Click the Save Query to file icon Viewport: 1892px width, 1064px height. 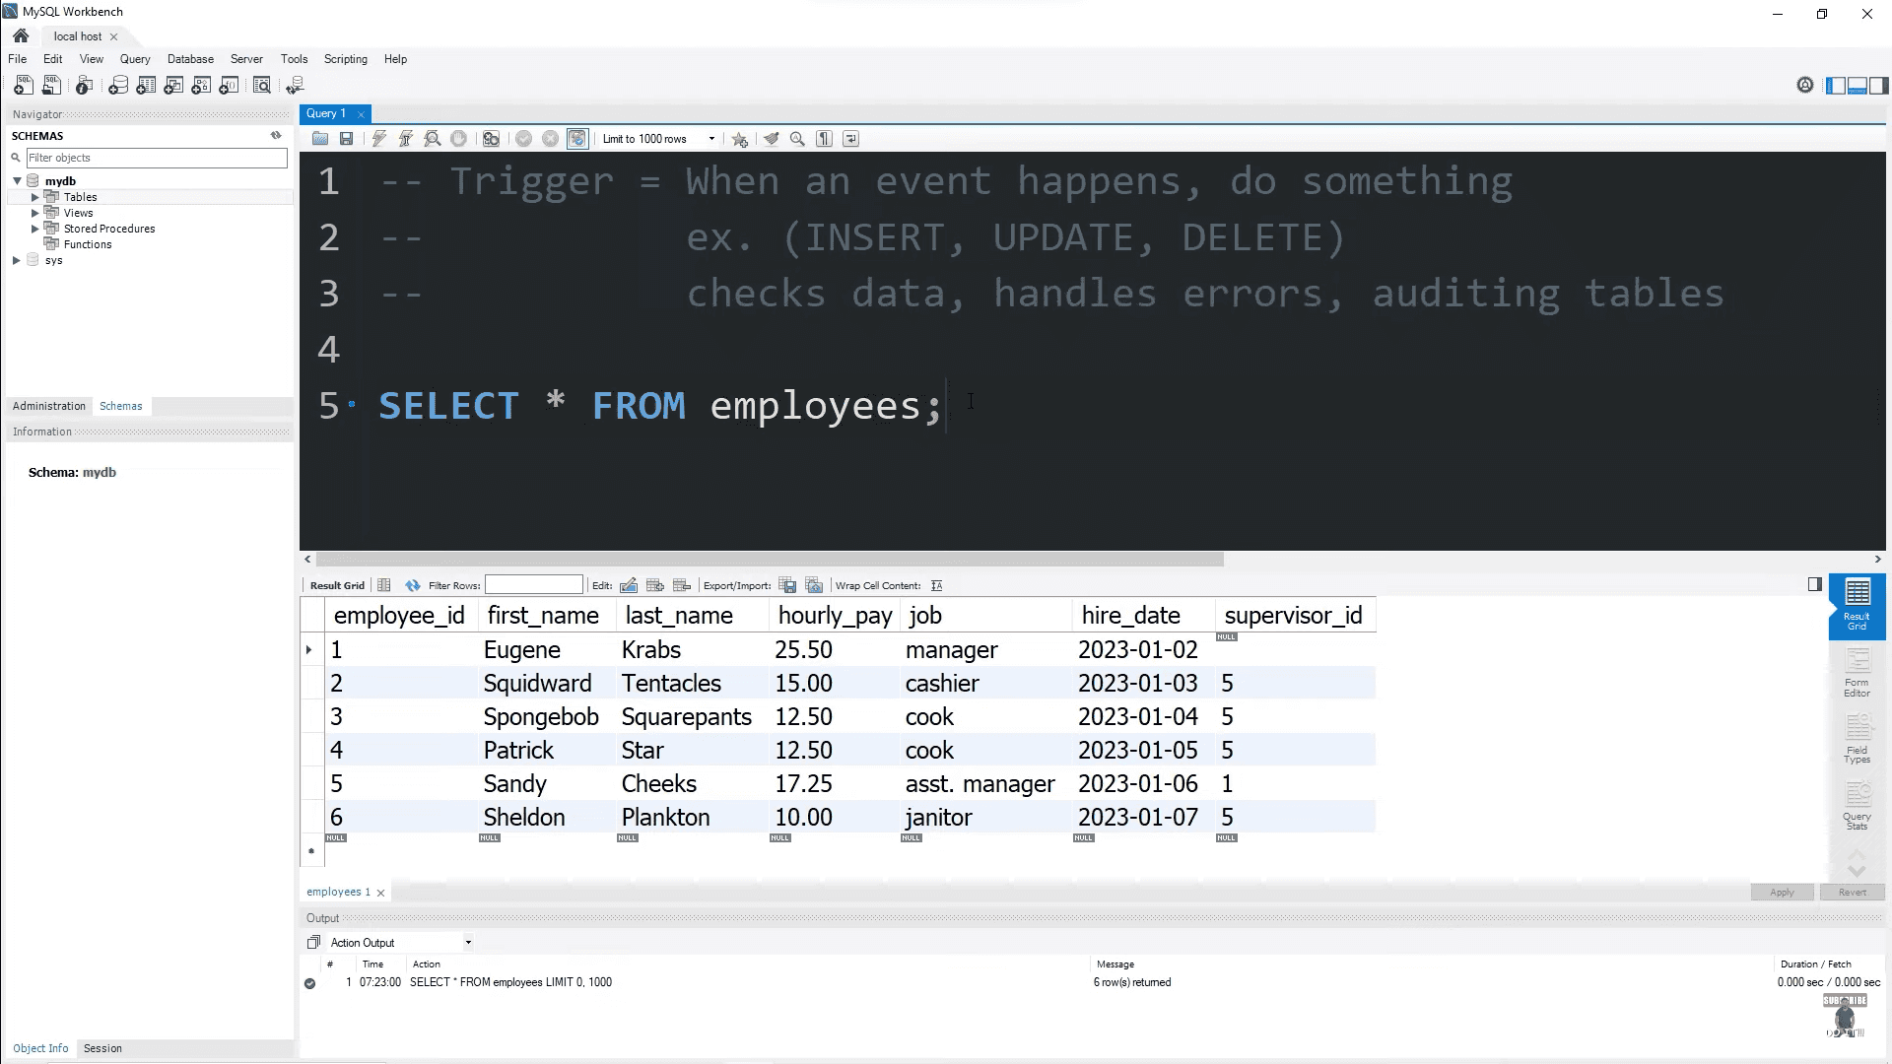347,139
